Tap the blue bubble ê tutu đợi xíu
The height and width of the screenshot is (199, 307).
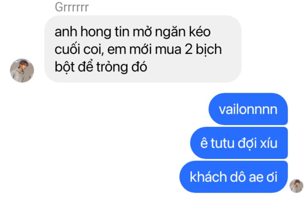239,143
